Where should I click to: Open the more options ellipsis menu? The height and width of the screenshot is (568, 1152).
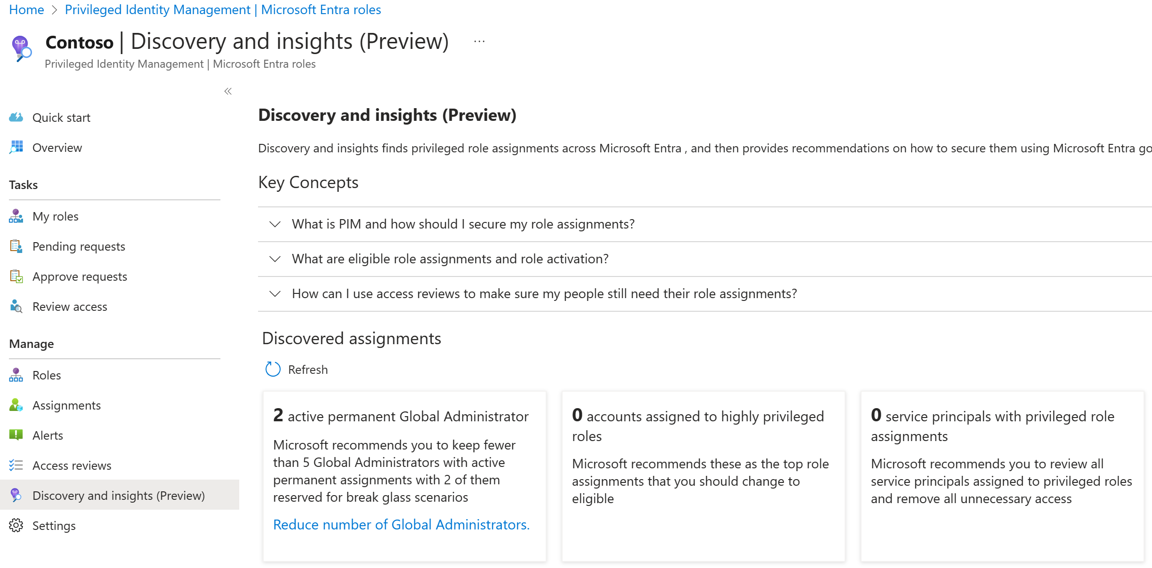pyautogui.click(x=479, y=41)
